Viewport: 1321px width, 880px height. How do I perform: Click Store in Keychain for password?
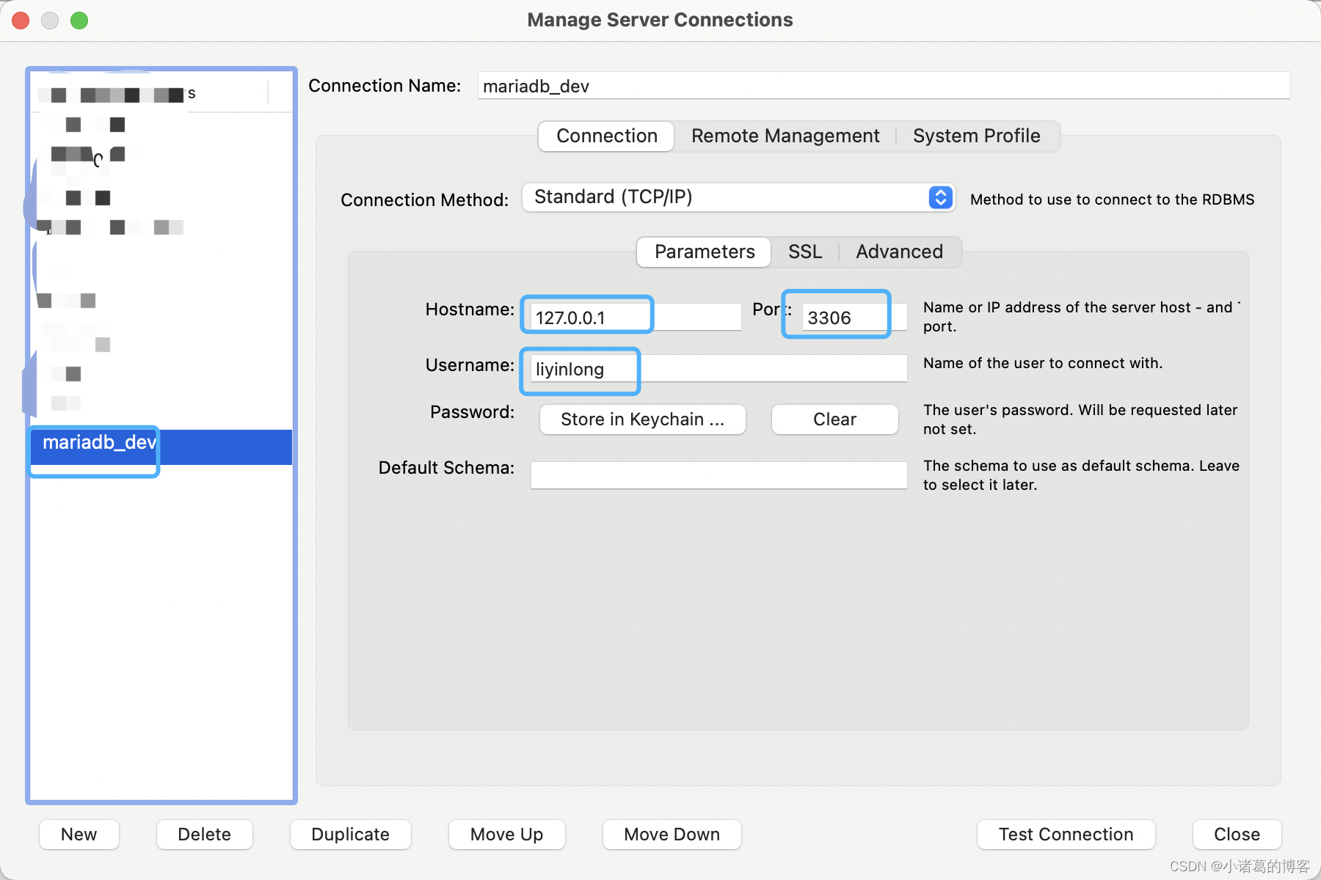(x=641, y=419)
